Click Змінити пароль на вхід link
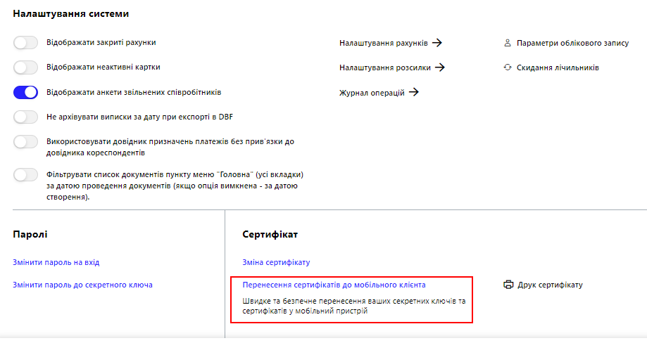The width and height of the screenshot is (647, 343). [x=56, y=262]
